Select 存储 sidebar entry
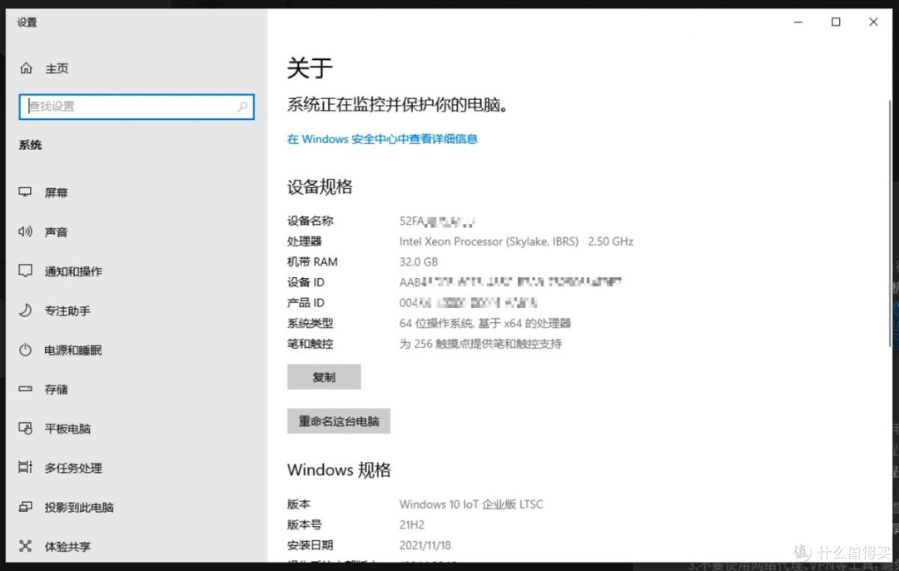The width and height of the screenshot is (899, 571). [57, 390]
